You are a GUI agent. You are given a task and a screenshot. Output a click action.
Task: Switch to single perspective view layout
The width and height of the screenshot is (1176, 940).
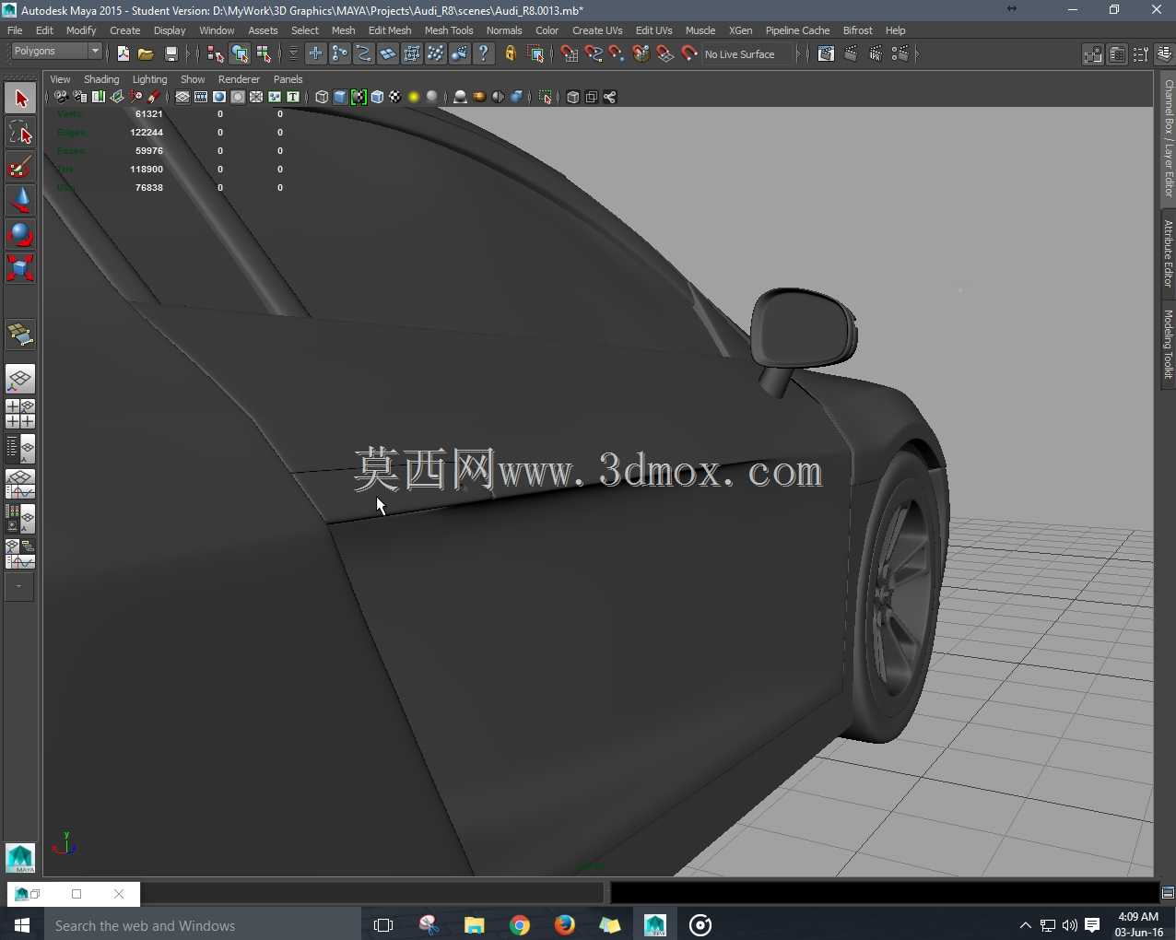tap(20, 379)
